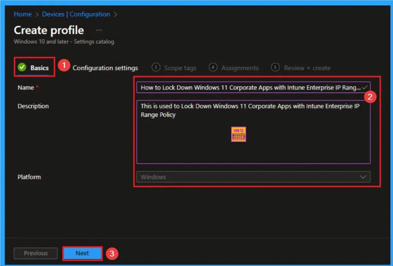Viewport: 393px width, 266px height.
Task: Click the step 4 circle beside Assignments
Action: tap(213, 67)
